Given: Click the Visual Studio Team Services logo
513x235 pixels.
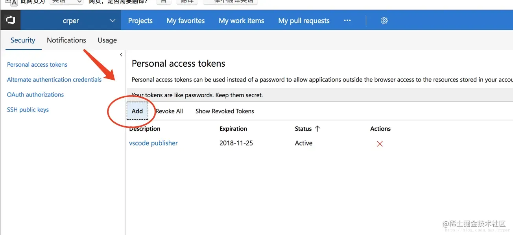Looking at the screenshot, I should tap(10, 20).
